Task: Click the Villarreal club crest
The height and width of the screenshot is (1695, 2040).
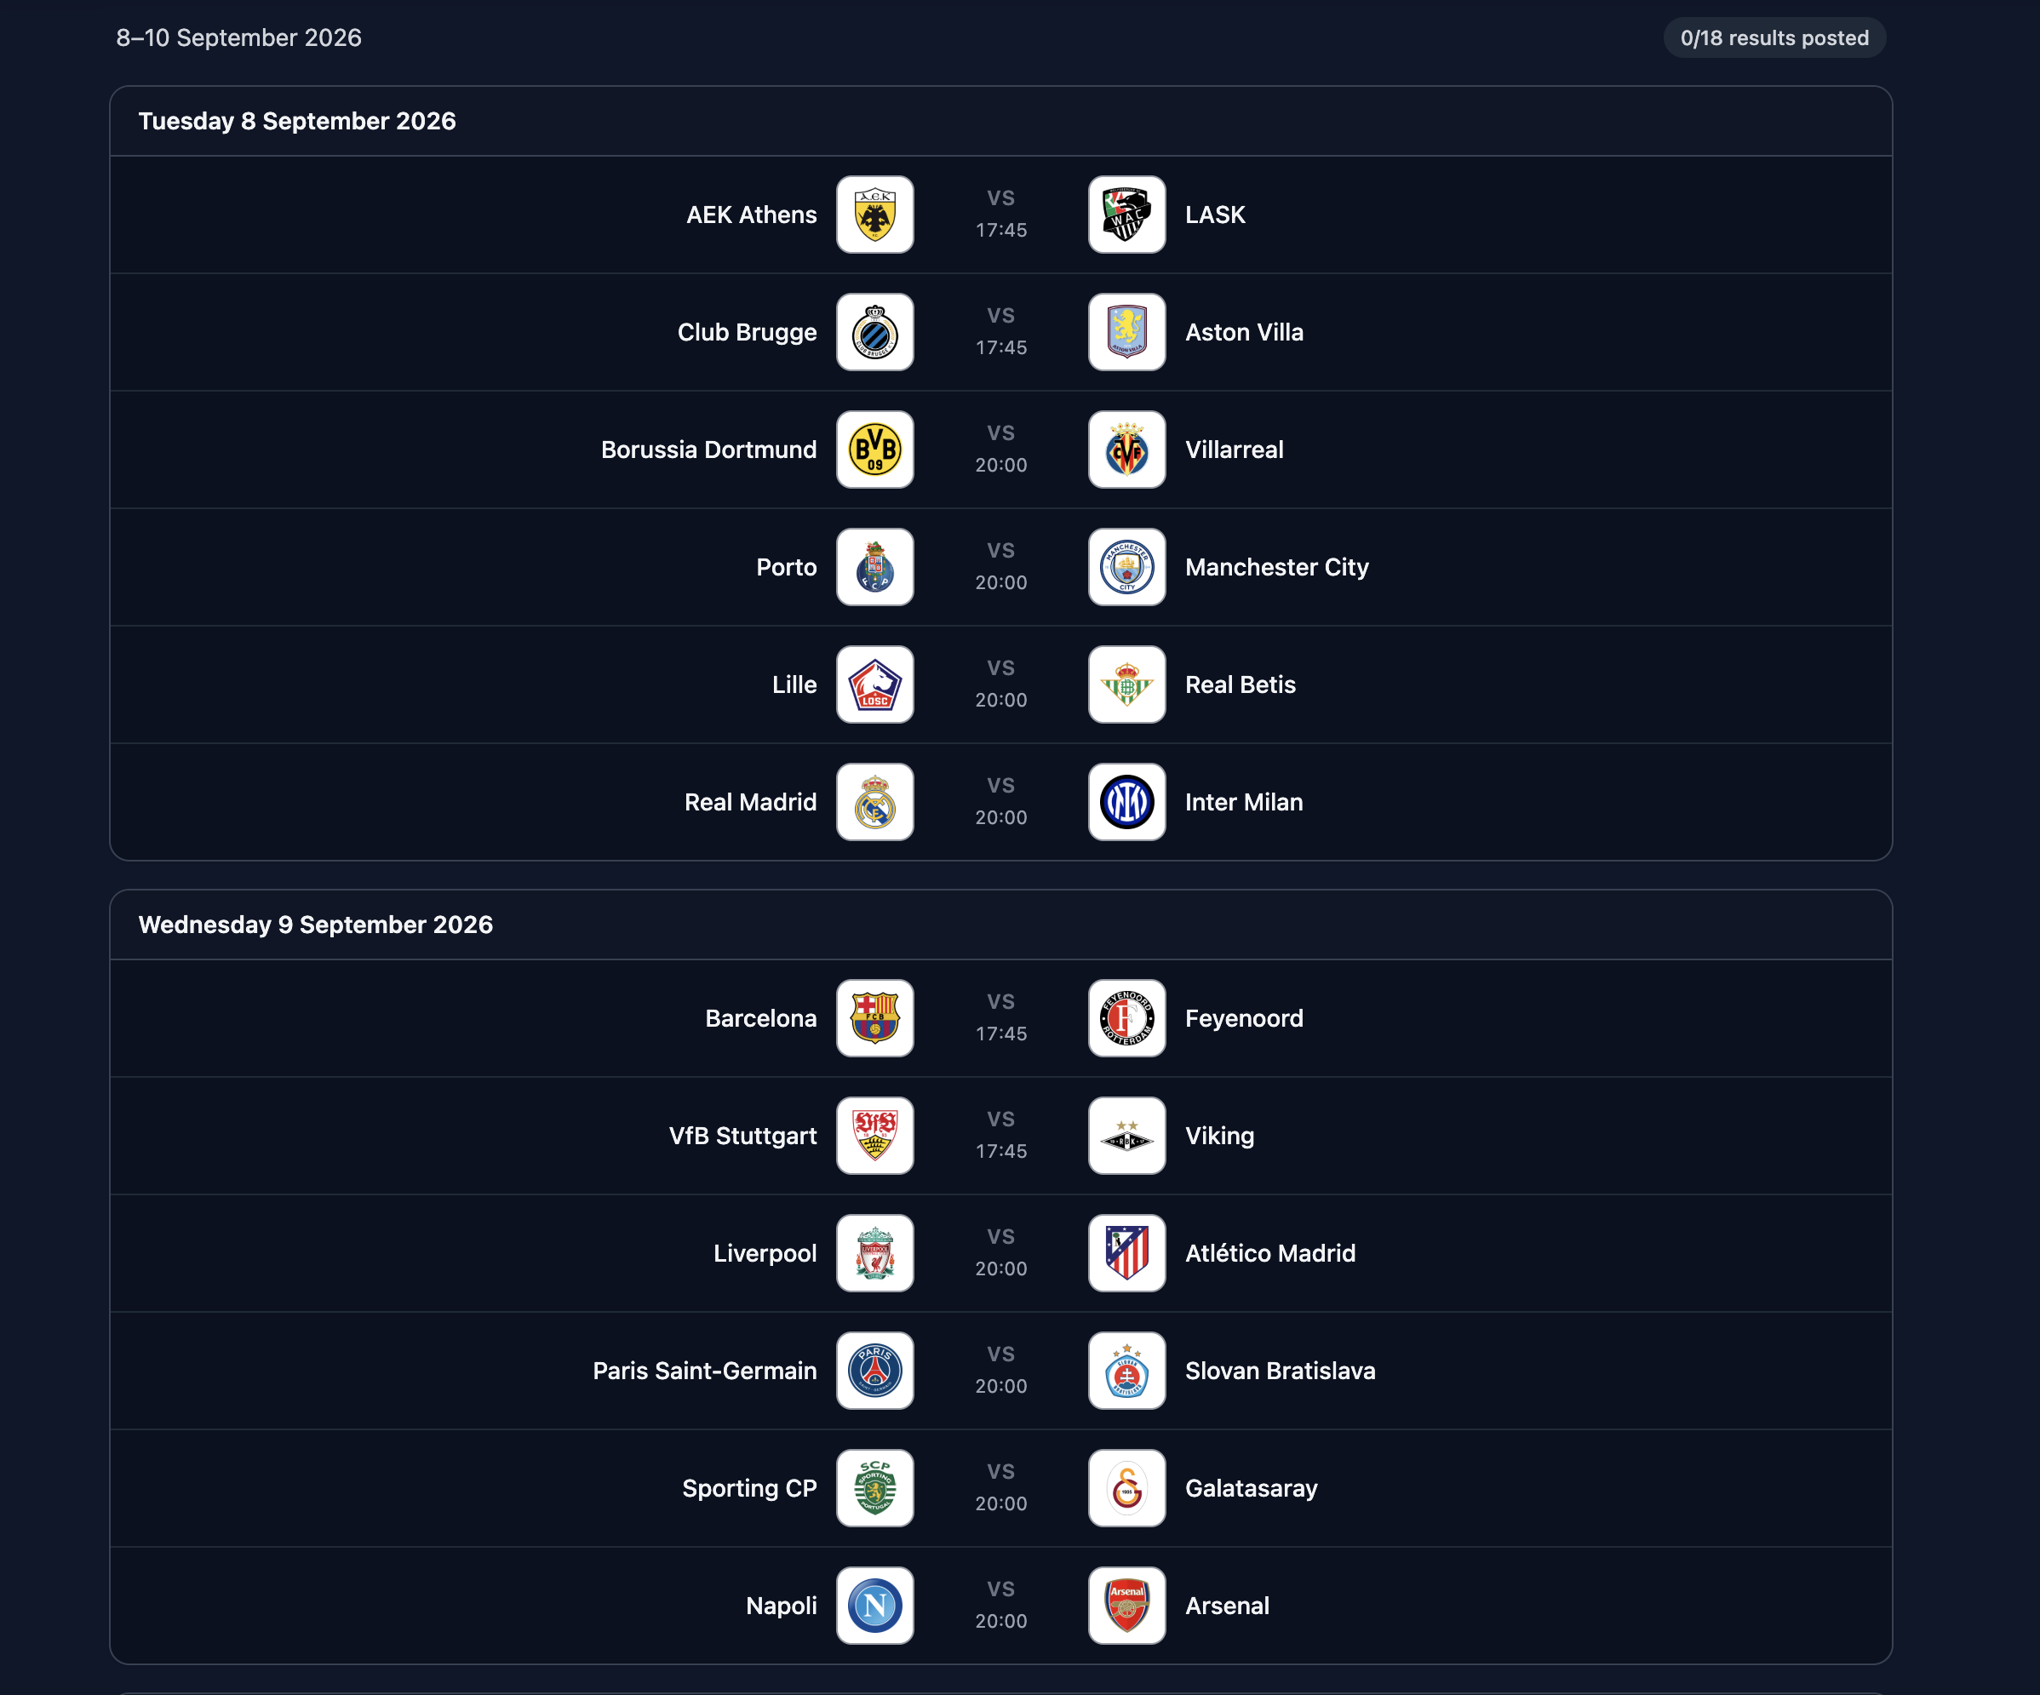Action: [1127, 450]
